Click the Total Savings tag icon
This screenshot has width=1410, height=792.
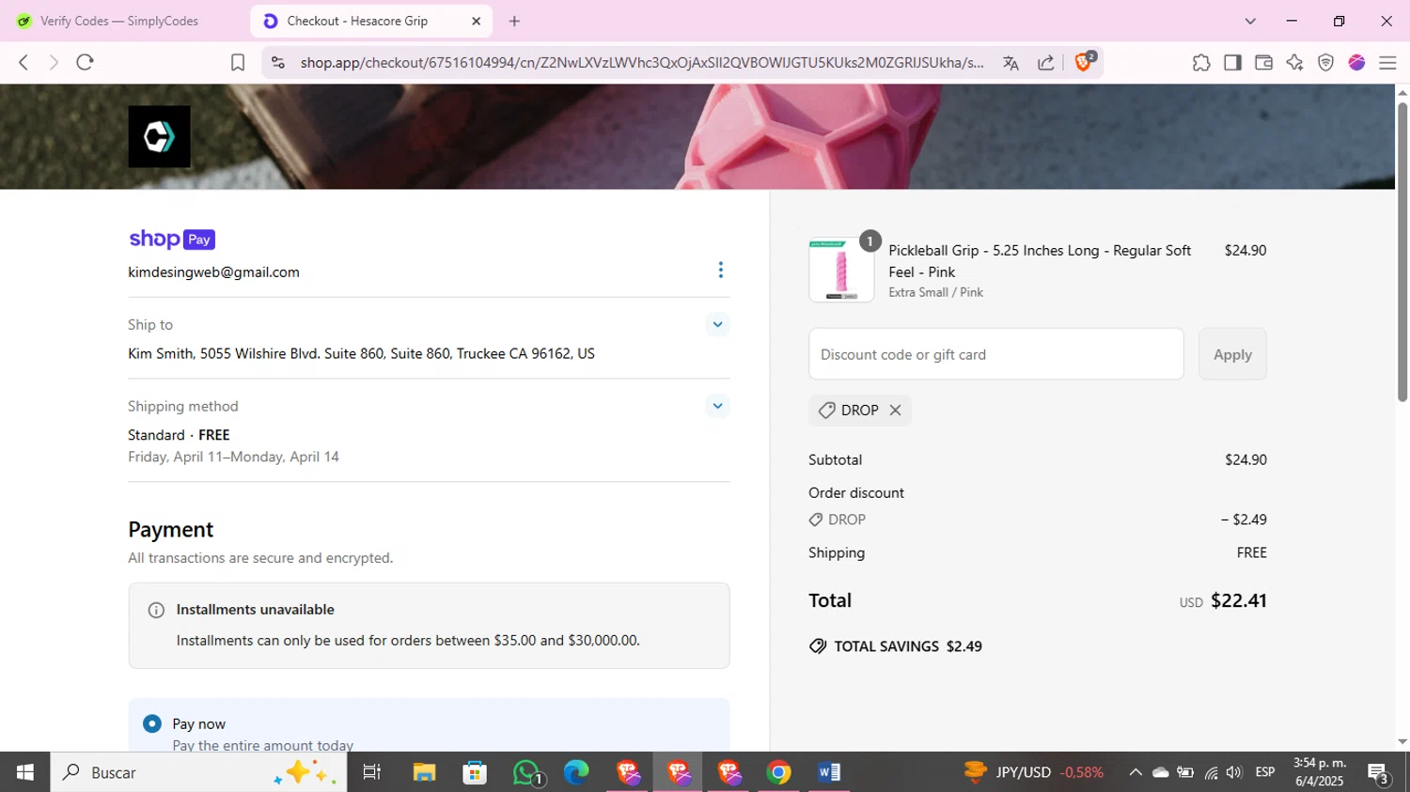point(818,646)
